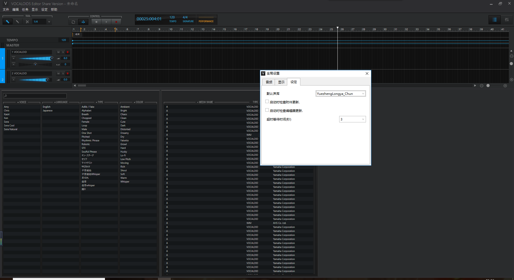Start recording with red record button
The image size is (514, 280).
click(116, 22)
